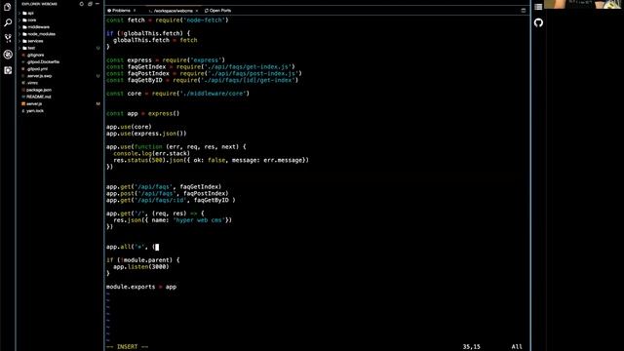The image size is (624, 351).
Task: Click the 'const app = express()' line
Action: click(143, 113)
